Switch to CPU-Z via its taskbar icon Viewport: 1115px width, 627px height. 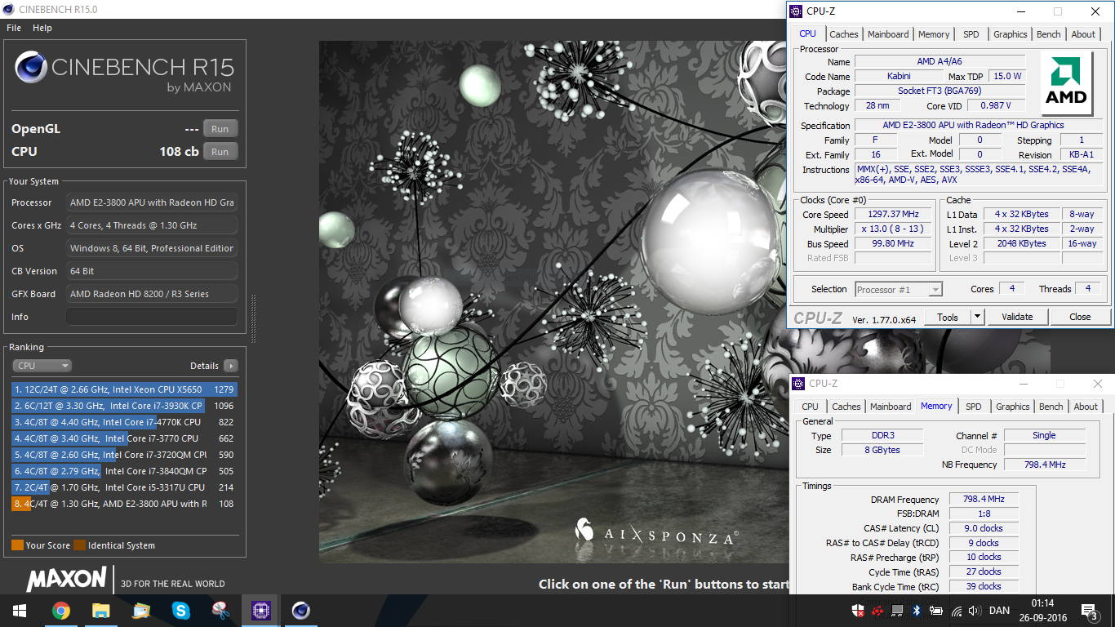coord(260,611)
